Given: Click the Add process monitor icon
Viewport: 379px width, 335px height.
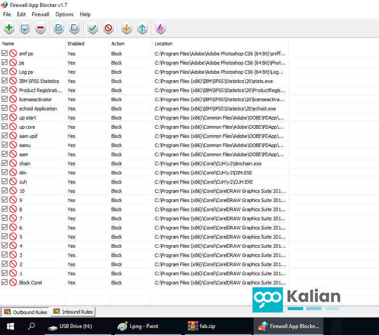Looking at the screenshot, I should (x=25, y=28).
